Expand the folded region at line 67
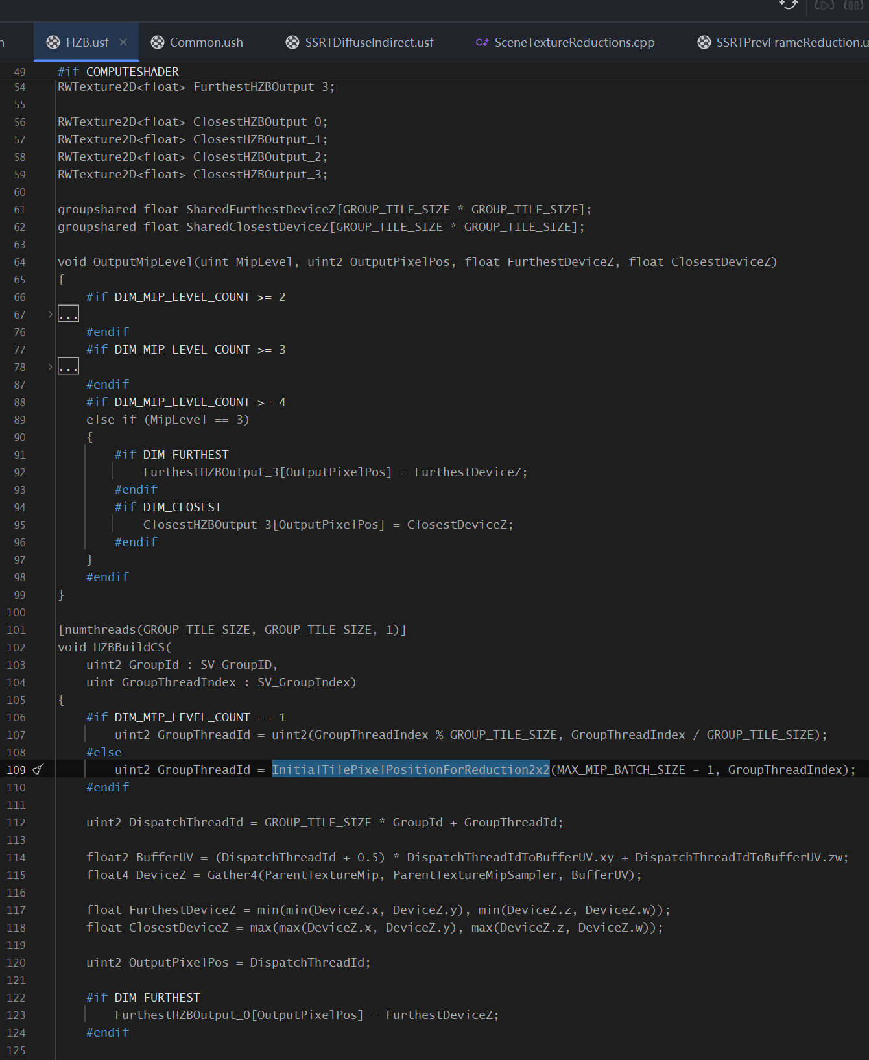This screenshot has width=869, height=1060. [50, 315]
